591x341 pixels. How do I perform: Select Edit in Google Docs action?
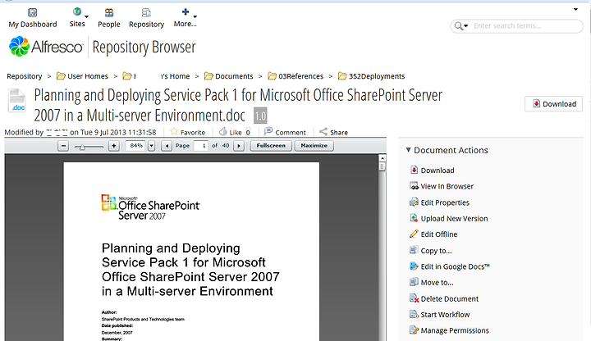[449, 266]
